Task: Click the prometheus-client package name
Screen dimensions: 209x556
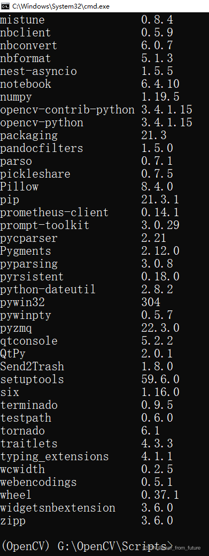Action: tap(54, 213)
